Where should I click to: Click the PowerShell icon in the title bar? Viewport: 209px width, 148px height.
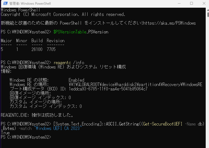(x=4, y=4)
